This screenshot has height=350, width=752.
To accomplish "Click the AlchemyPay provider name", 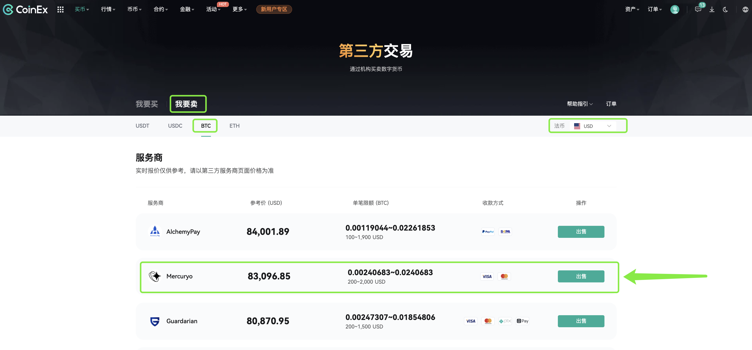I will click(x=183, y=232).
